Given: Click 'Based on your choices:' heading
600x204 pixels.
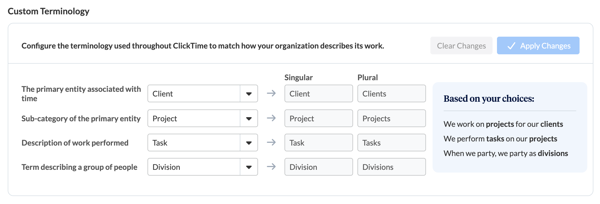Looking at the screenshot, I should click(x=489, y=99).
